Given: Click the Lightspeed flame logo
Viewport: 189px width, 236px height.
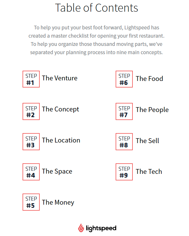Looking at the screenshot, I should coord(81,228).
